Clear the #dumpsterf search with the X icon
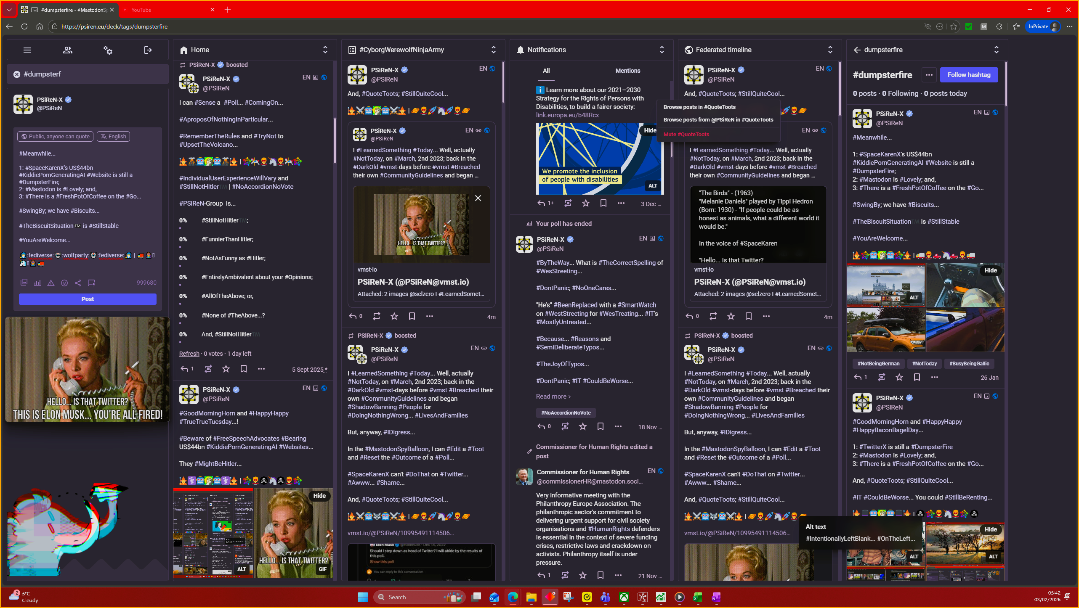The width and height of the screenshot is (1079, 608). 17,74
